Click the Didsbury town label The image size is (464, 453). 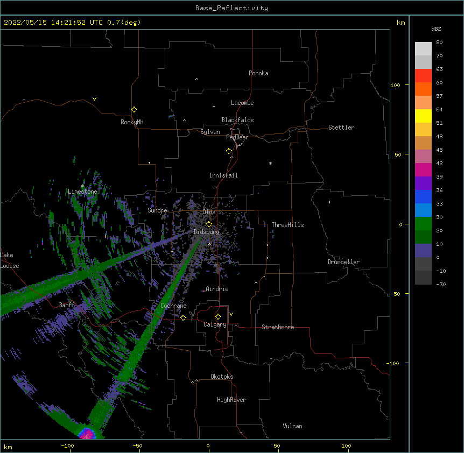pos(207,232)
